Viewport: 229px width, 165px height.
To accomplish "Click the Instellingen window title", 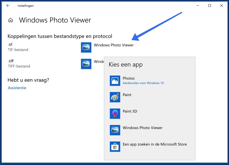I will [26, 6].
